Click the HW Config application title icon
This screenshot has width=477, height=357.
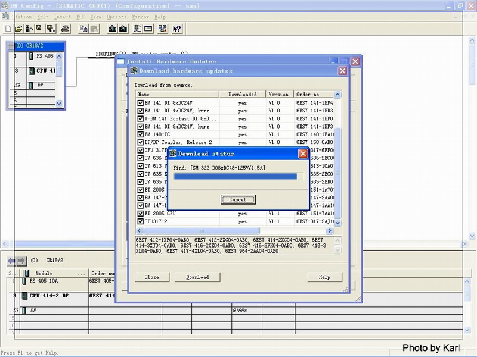click(x=5, y=5)
